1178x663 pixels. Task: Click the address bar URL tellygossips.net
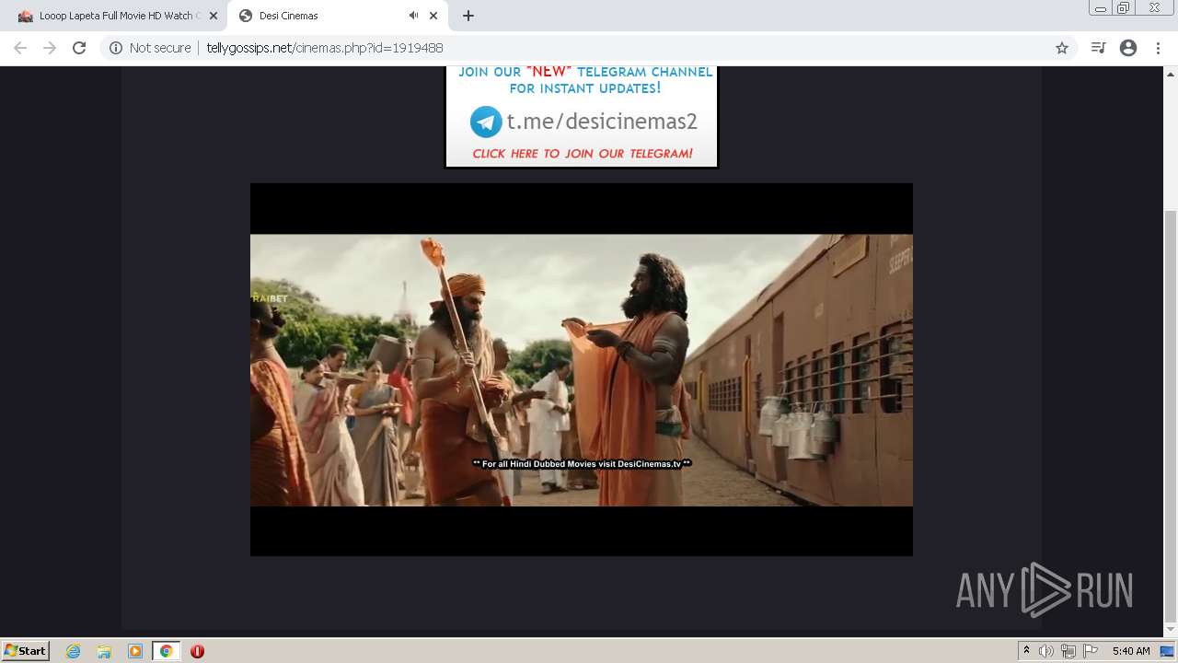324,48
